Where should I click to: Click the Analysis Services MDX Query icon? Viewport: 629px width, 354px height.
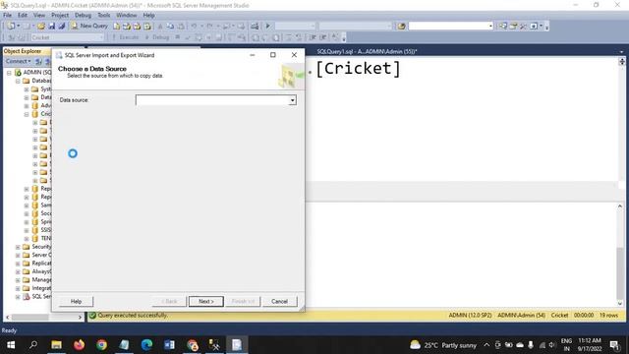(127, 27)
